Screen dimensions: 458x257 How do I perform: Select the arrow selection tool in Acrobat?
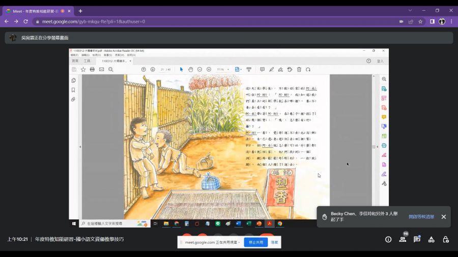point(181,70)
